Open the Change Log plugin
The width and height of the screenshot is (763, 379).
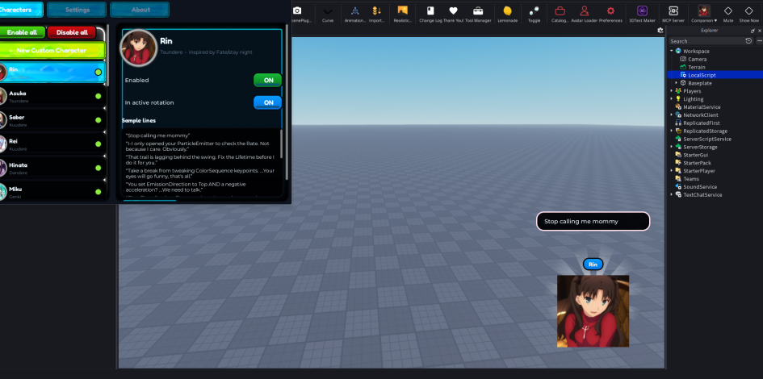pyautogui.click(x=430, y=14)
